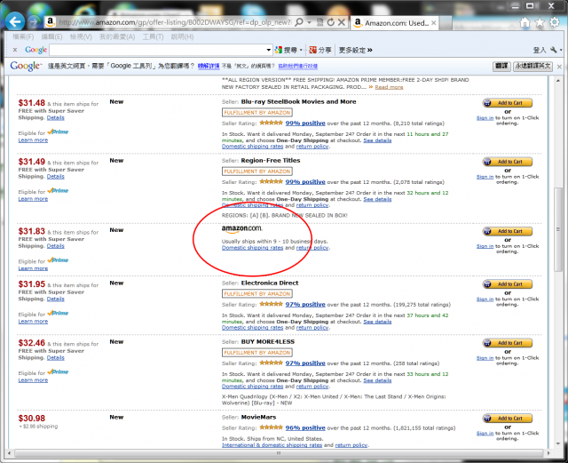This screenshot has width=568, height=463.
Task: Add the $31.83 amazon.com offer to cart
Action: click(507, 231)
